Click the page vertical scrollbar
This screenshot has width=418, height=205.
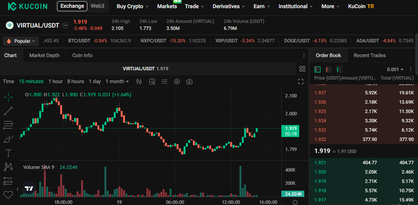416,53
